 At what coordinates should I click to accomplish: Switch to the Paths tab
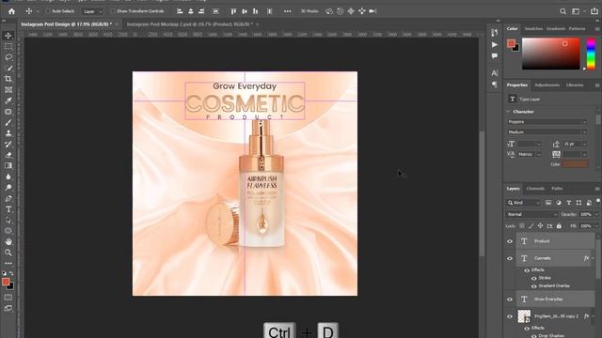point(557,189)
